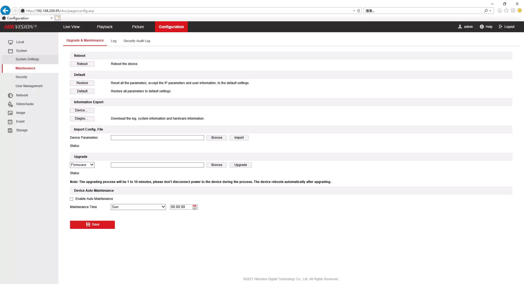The width and height of the screenshot is (524, 284).
Task: Click the Help icon
Action: pyautogui.click(x=481, y=26)
